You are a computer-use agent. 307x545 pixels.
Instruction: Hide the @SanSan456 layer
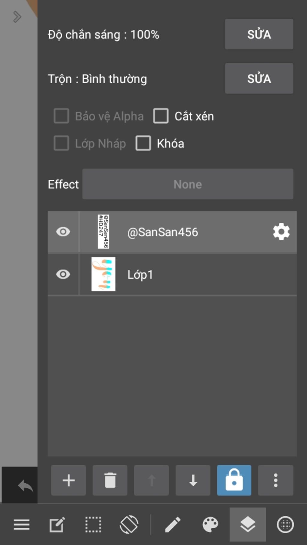[x=63, y=232]
